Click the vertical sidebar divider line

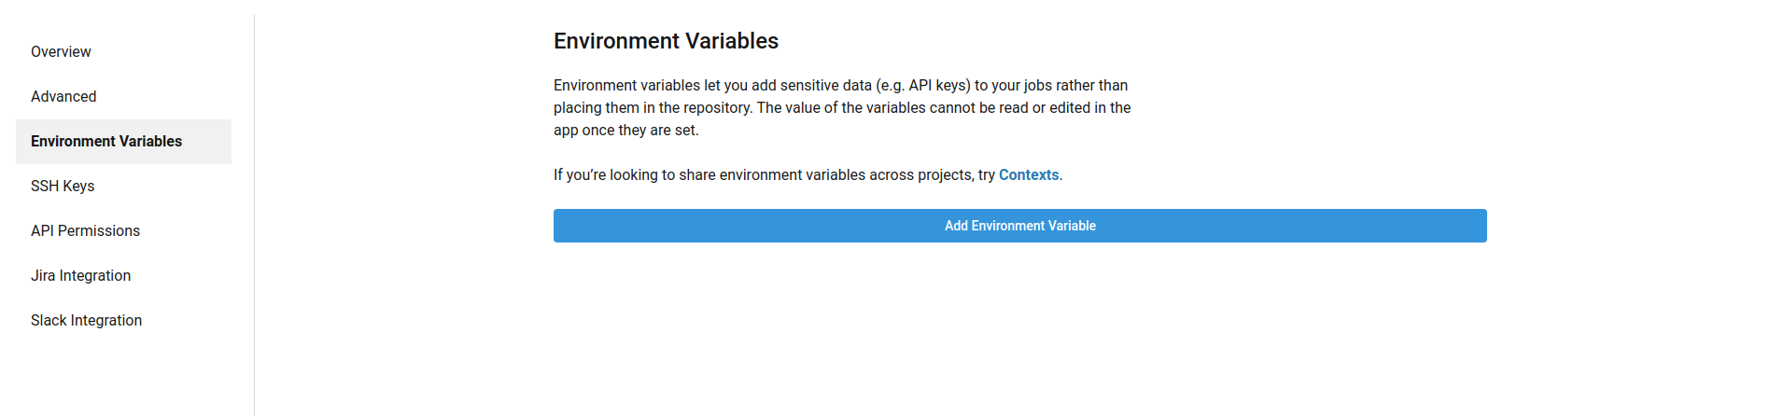254,215
